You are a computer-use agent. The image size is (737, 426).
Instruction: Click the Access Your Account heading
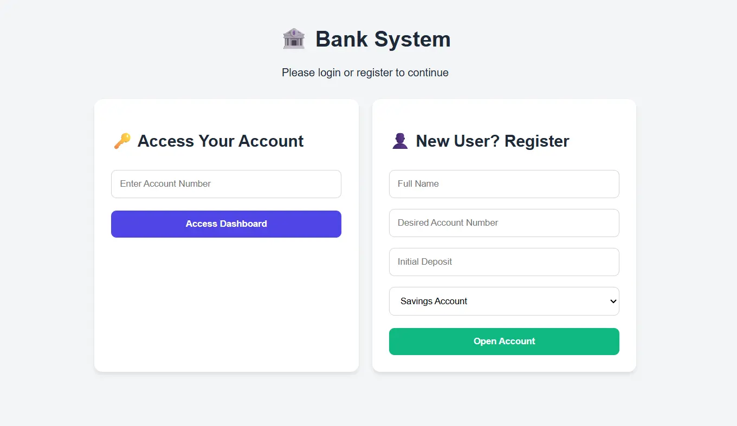click(220, 141)
